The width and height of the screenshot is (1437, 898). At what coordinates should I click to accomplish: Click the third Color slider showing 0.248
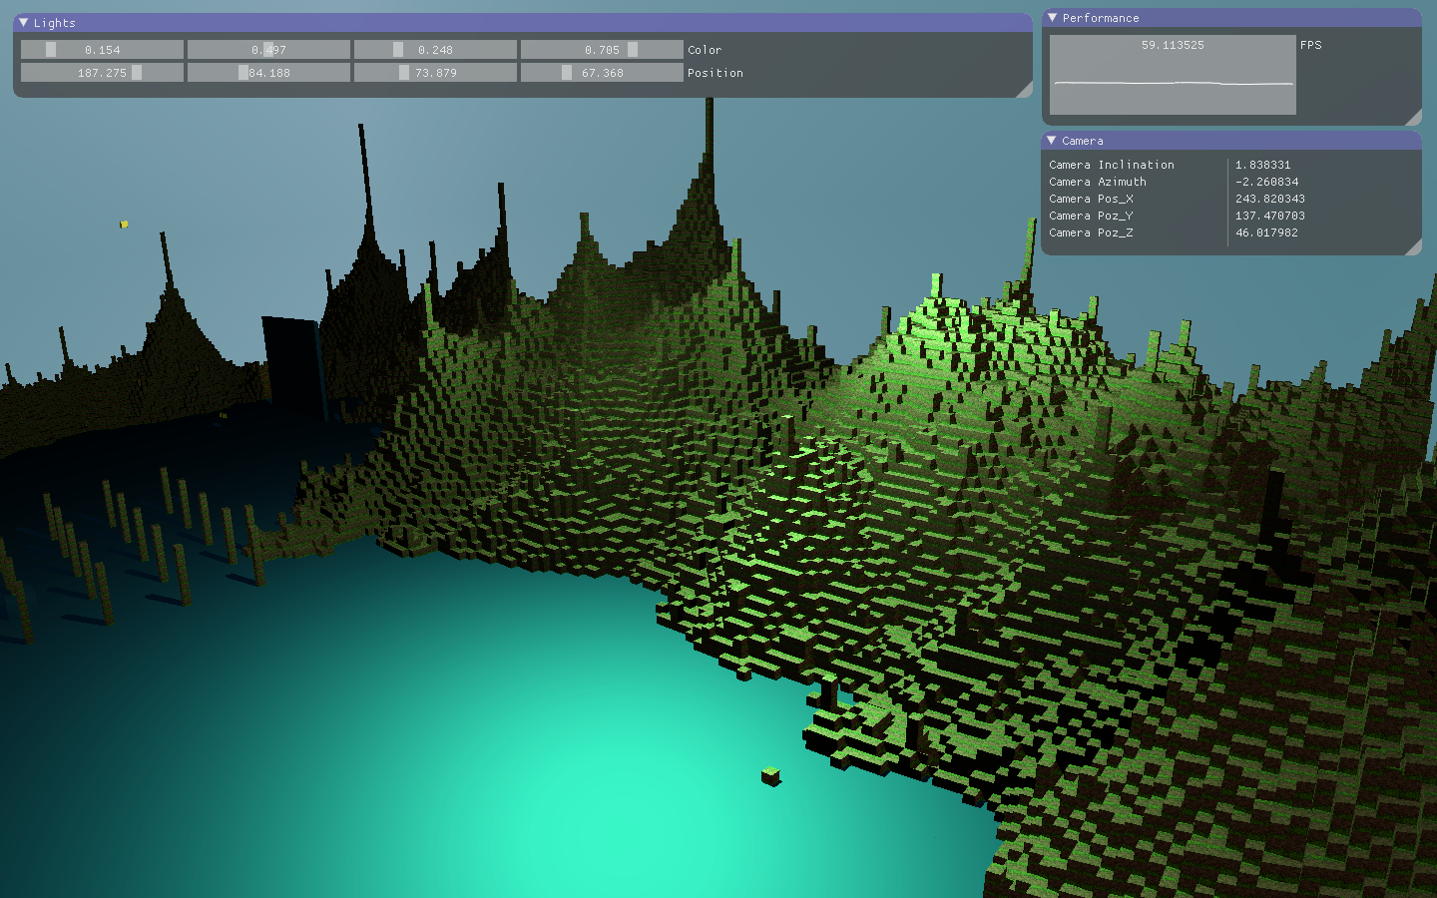pyautogui.click(x=435, y=50)
